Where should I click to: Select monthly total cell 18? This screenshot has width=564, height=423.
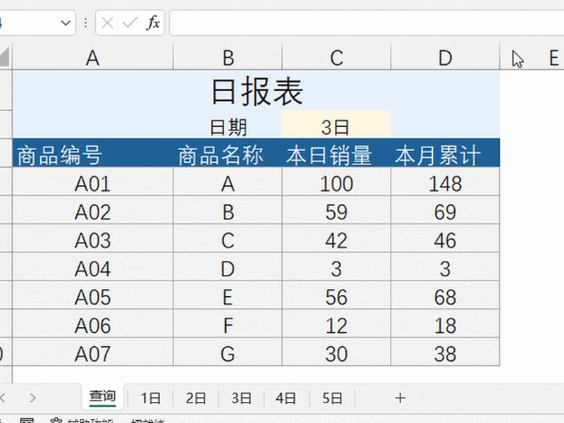pyautogui.click(x=446, y=324)
